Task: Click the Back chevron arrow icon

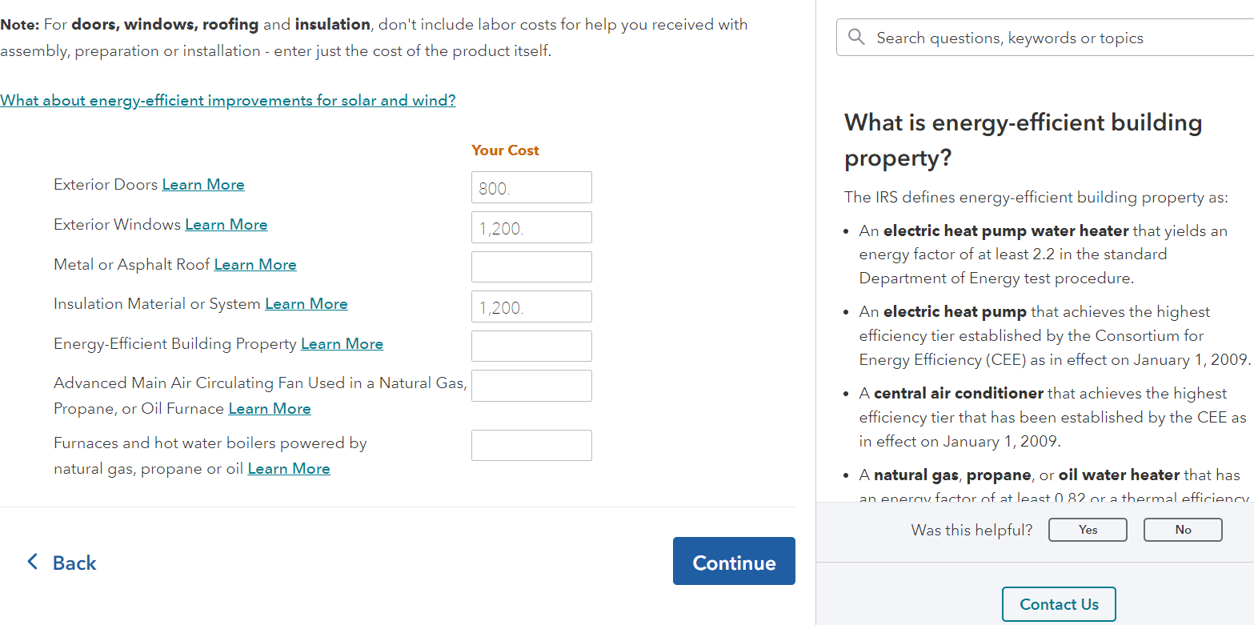Action: click(32, 562)
